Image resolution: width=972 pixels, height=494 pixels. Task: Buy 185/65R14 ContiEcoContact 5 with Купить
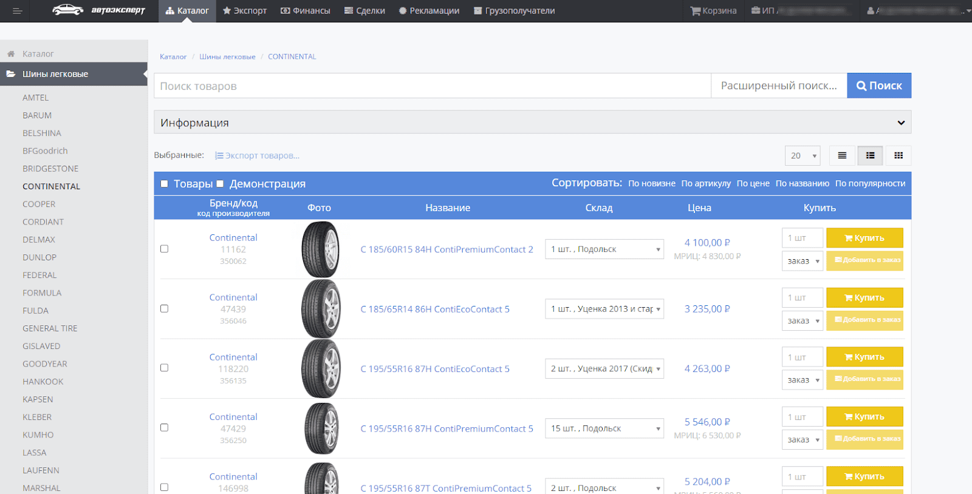pos(864,297)
